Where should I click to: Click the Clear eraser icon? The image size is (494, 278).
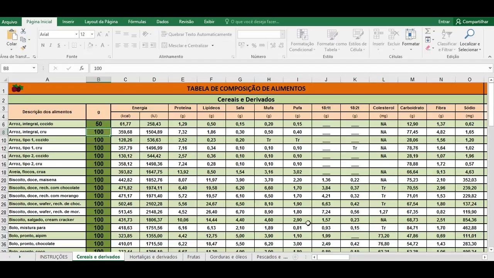click(x=428, y=48)
